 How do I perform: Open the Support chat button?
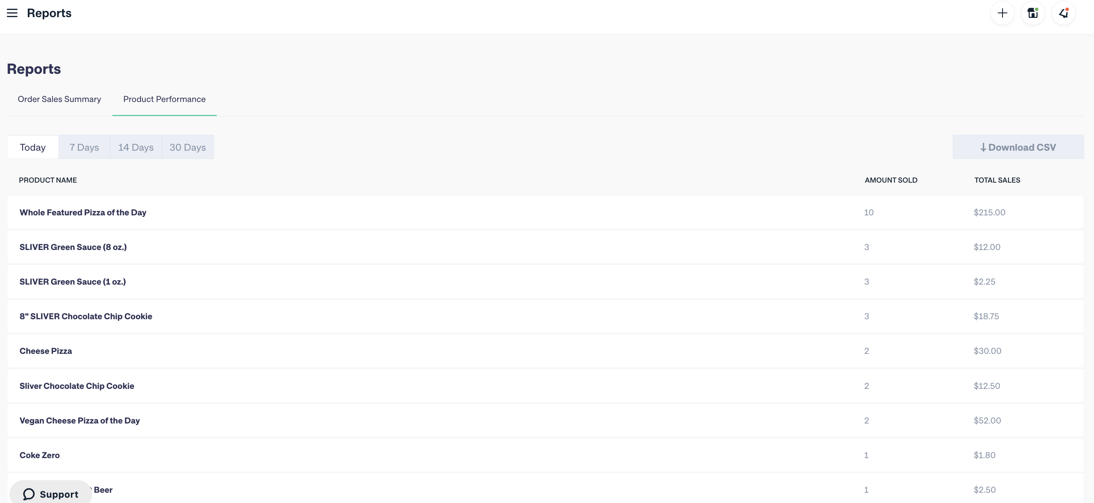[51, 493]
